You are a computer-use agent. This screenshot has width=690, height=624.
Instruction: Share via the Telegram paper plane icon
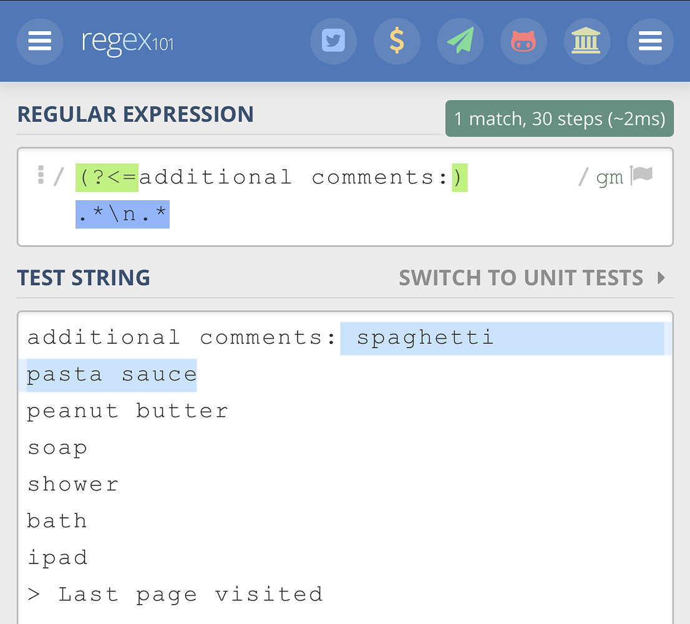click(460, 41)
